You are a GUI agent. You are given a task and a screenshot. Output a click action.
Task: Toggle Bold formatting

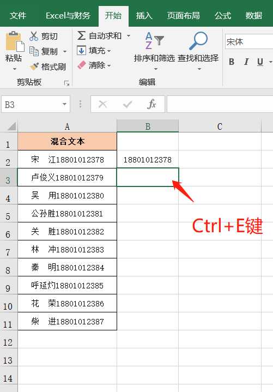(232, 62)
